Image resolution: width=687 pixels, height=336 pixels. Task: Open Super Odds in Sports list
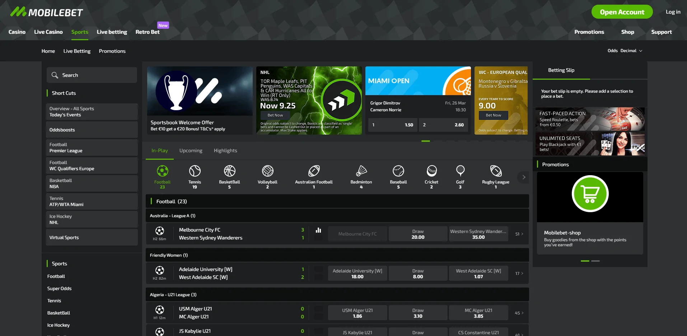coord(60,289)
